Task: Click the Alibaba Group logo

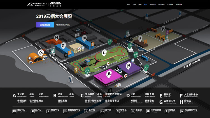Action: pos(37,4)
